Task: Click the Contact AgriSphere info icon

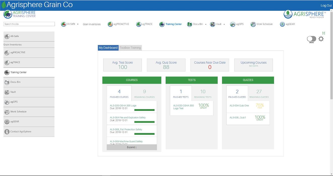Action: pos(7,131)
